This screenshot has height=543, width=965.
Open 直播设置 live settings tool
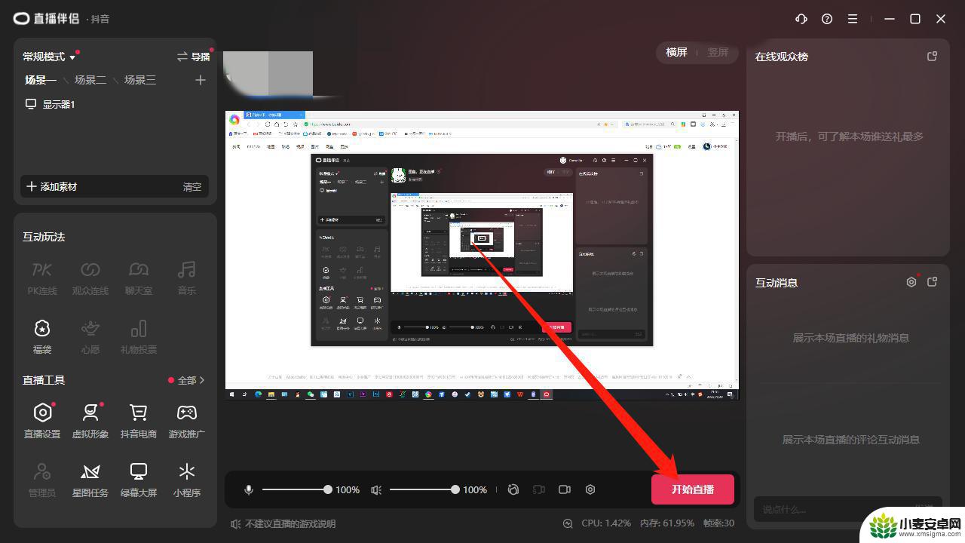[42, 421]
